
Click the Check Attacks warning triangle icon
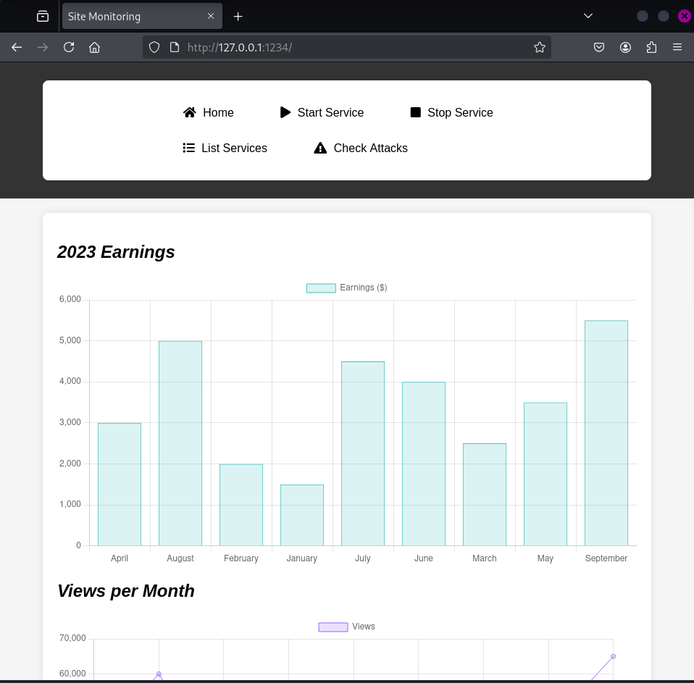coord(319,148)
